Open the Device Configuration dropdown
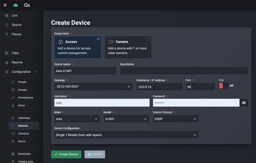This screenshot has width=256, height=163. (127, 135)
